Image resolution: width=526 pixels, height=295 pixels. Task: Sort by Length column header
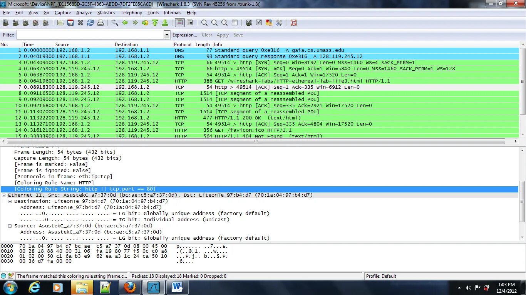point(203,45)
